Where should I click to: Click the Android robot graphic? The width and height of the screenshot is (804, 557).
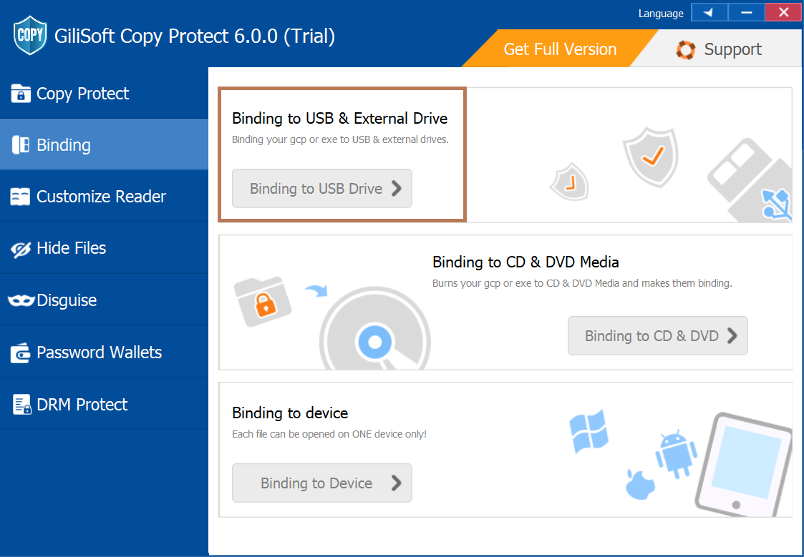pos(677,454)
